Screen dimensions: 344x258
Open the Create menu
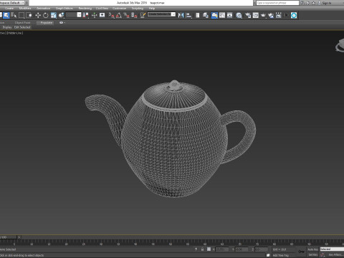point(9,9)
